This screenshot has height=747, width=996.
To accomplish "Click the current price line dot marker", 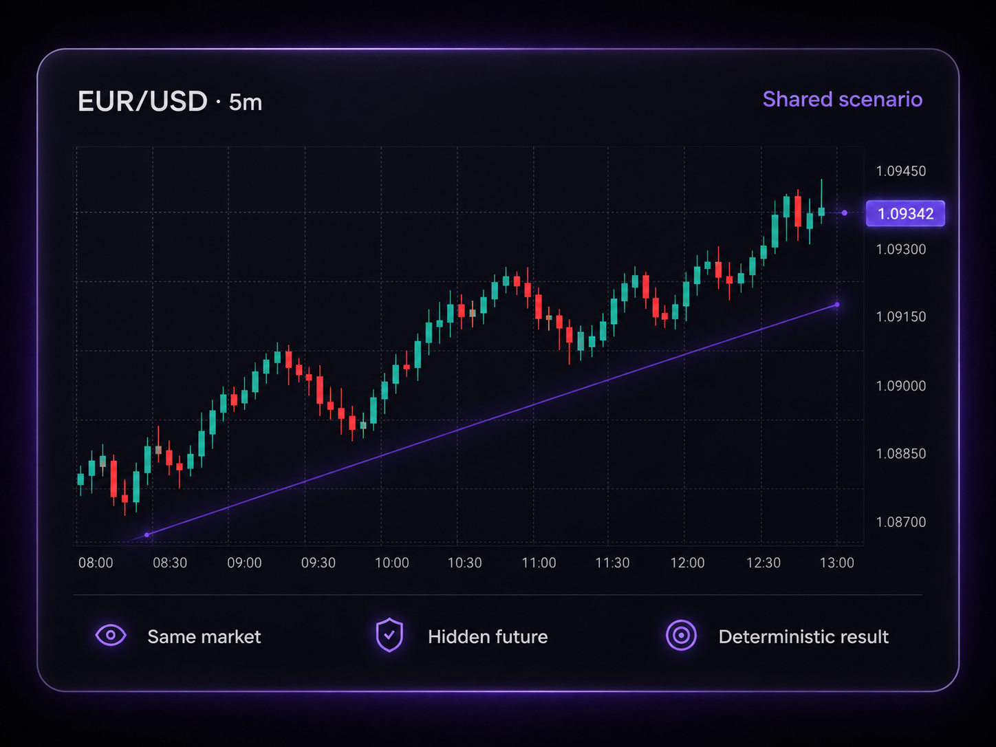I will coord(845,213).
